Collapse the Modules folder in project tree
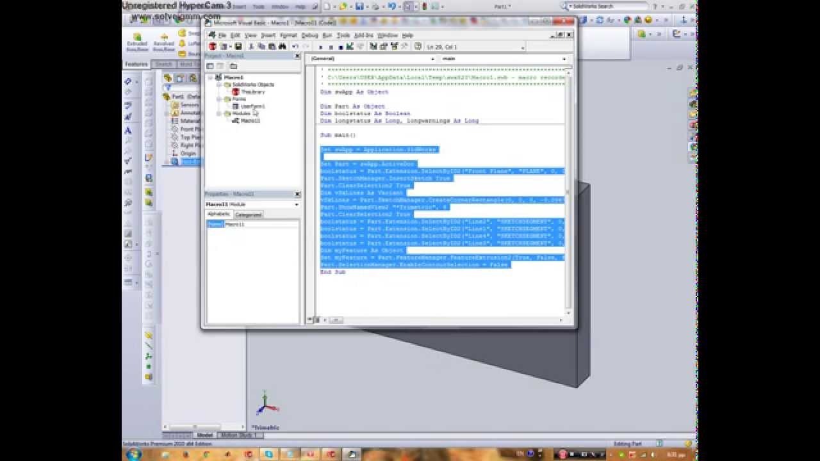 (x=218, y=113)
